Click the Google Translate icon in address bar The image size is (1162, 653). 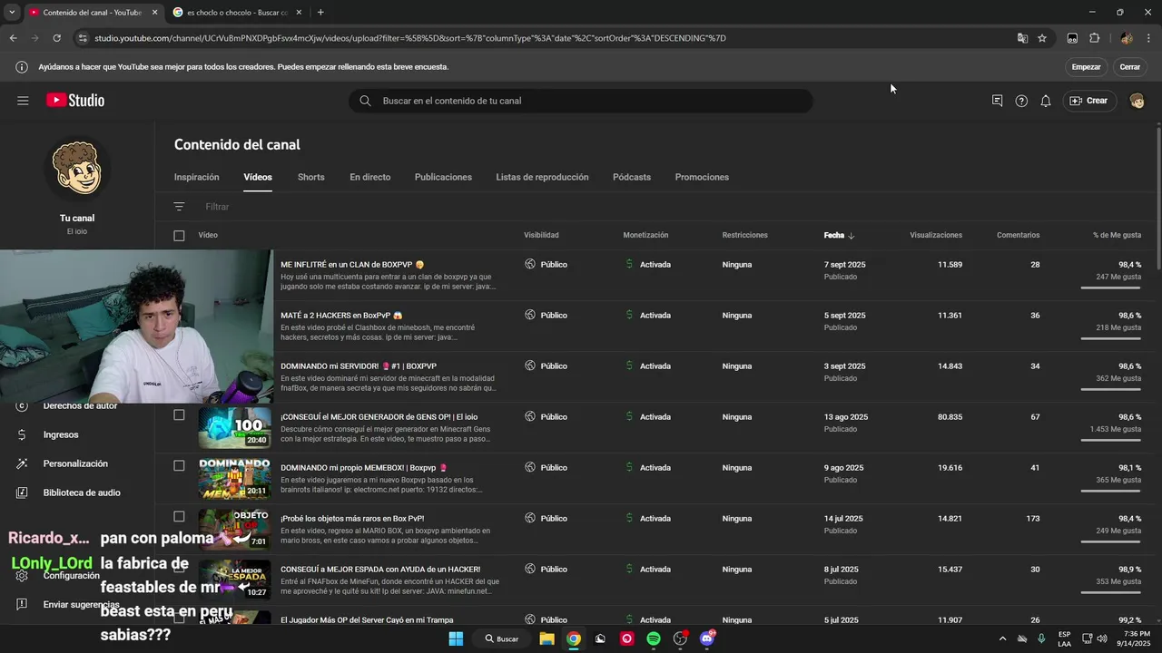1022,38
